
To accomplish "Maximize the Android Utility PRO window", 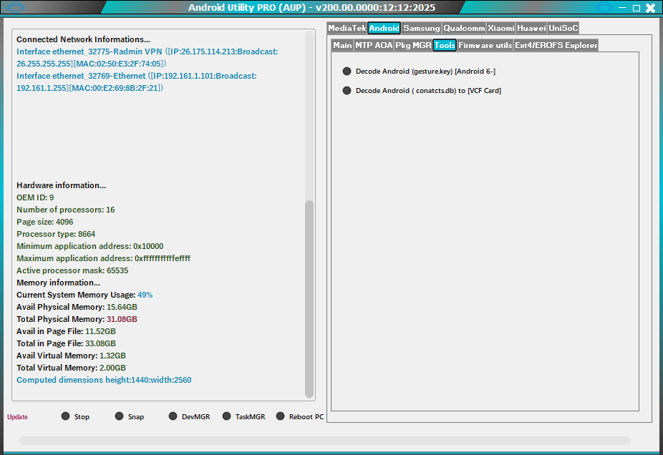I will point(637,8).
